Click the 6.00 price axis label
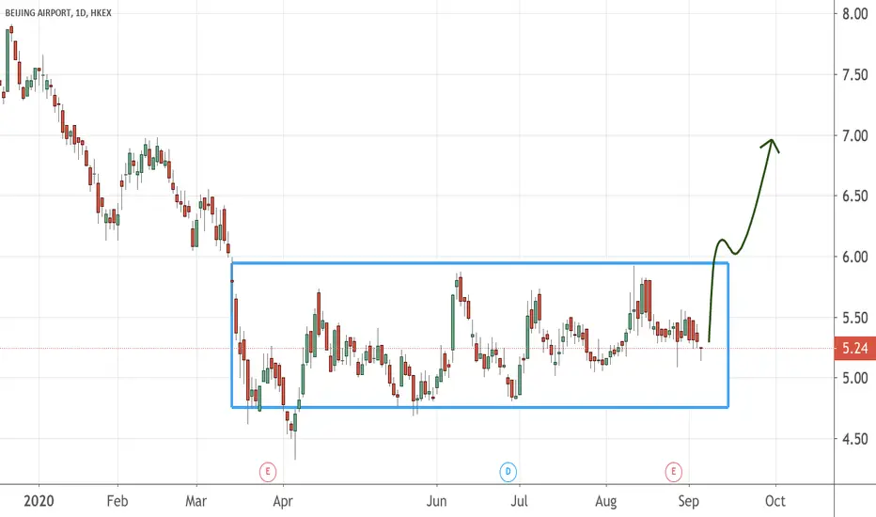 [854, 257]
